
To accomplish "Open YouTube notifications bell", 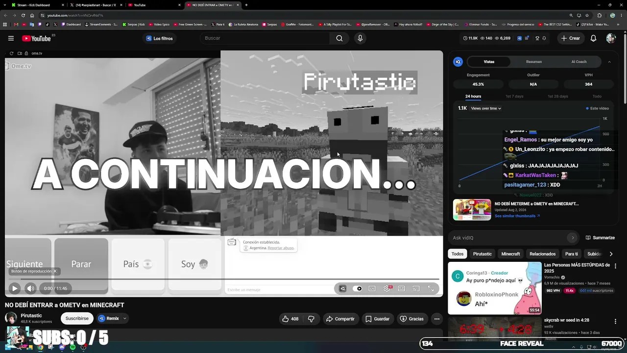I will coord(593,38).
